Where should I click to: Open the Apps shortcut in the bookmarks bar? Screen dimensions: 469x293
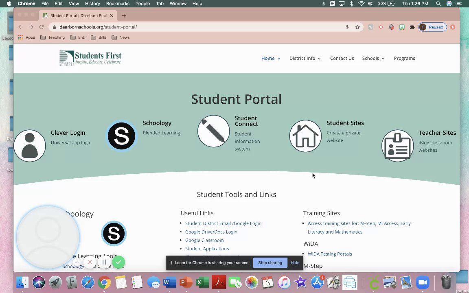(x=26, y=37)
